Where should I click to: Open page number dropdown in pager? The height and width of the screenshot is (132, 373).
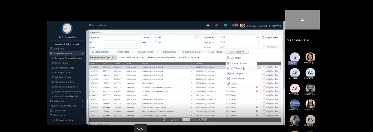pos(186,119)
